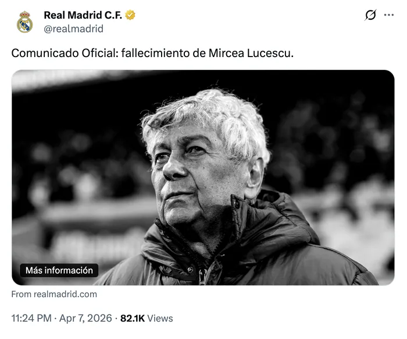Open the Grok slash-circle icon

coord(370,15)
